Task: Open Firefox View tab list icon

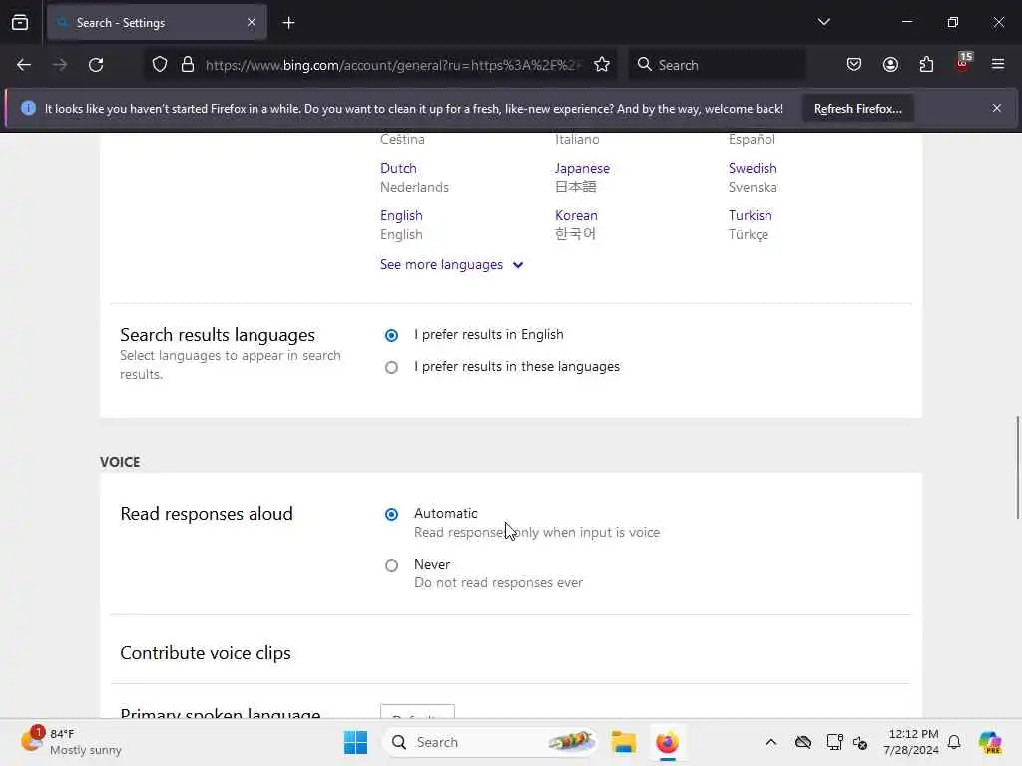Action: pos(20,23)
